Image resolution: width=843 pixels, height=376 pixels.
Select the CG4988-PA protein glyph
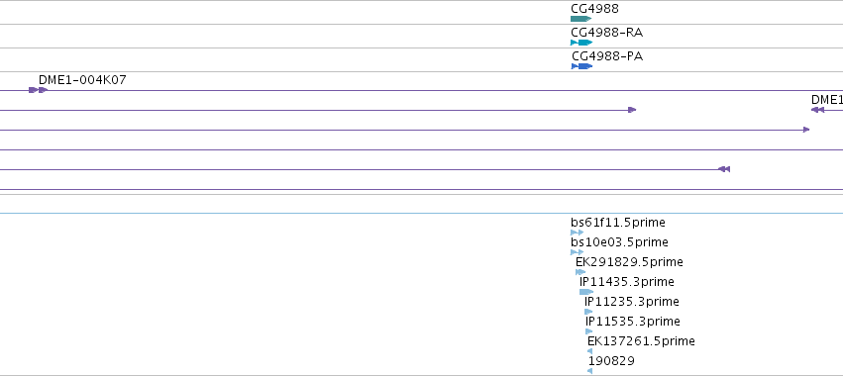pyautogui.click(x=581, y=66)
